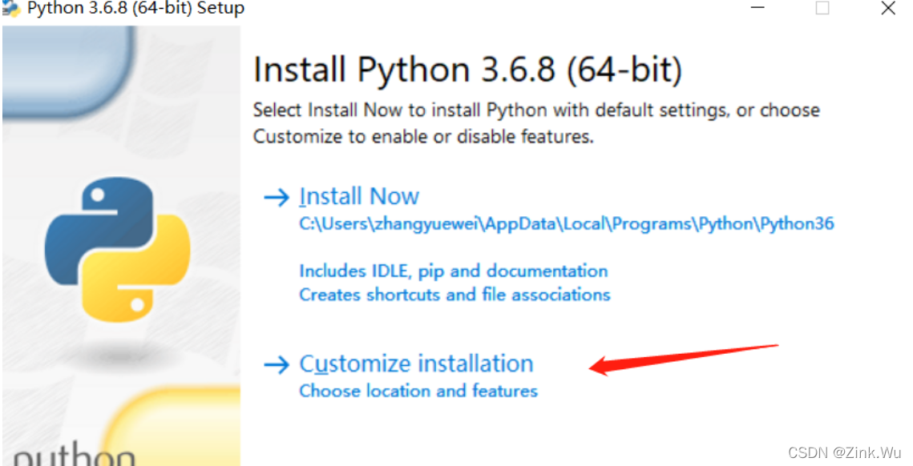Click the Python installer icon in title bar
Image resolution: width=913 pixels, height=466 pixels.
[x=12, y=9]
